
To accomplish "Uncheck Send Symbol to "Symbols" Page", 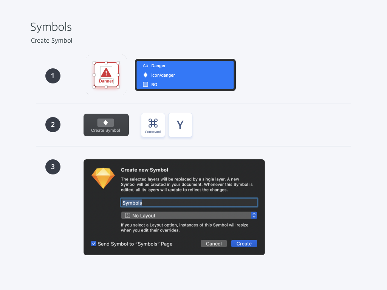I will pyautogui.click(x=94, y=244).
